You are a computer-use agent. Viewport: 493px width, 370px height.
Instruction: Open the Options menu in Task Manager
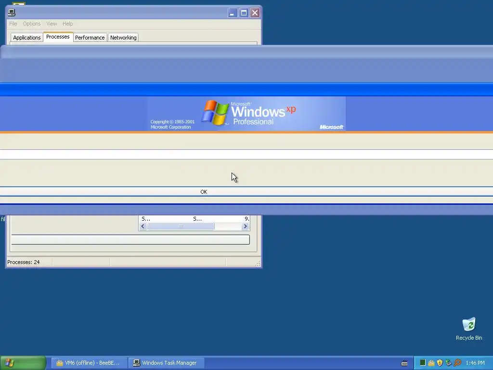pyautogui.click(x=31, y=24)
